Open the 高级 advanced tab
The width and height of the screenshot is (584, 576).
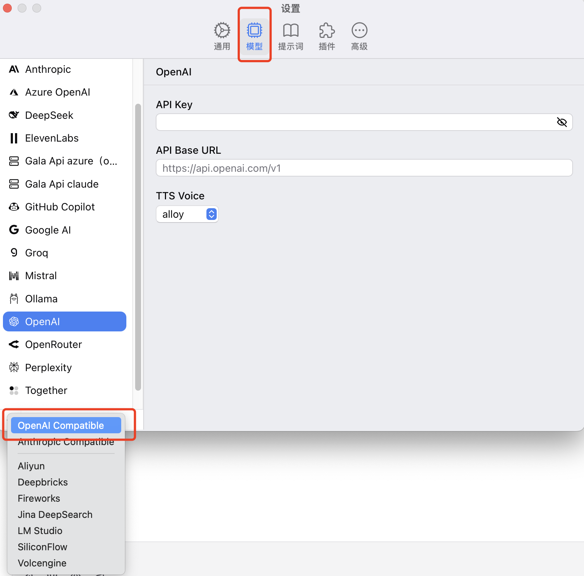click(359, 36)
